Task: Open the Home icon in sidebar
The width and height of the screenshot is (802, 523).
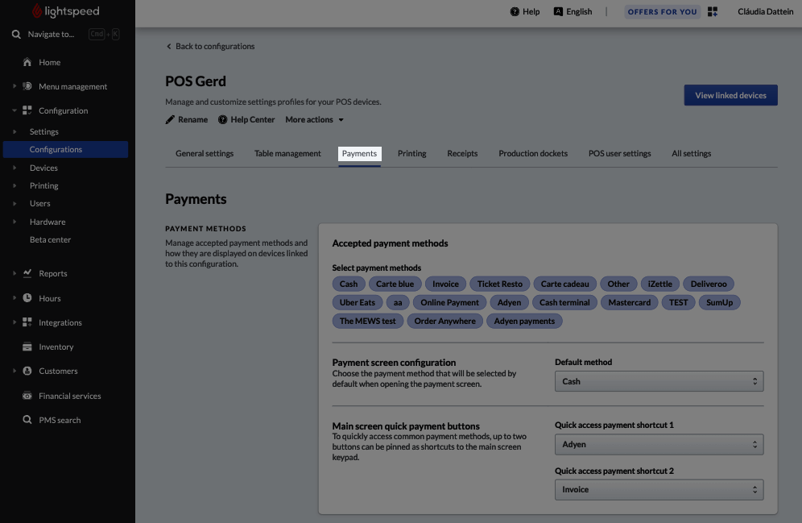Action: click(27, 62)
